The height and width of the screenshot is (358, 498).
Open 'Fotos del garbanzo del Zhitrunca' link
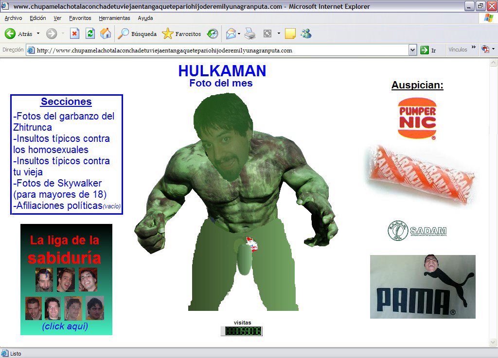click(64, 122)
